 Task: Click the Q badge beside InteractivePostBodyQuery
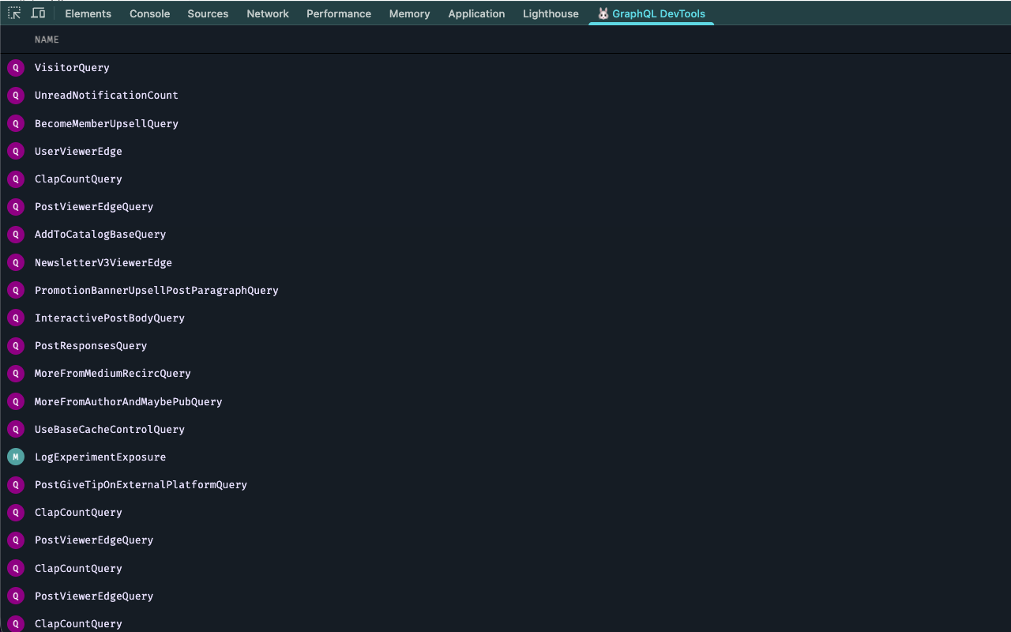tap(16, 318)
